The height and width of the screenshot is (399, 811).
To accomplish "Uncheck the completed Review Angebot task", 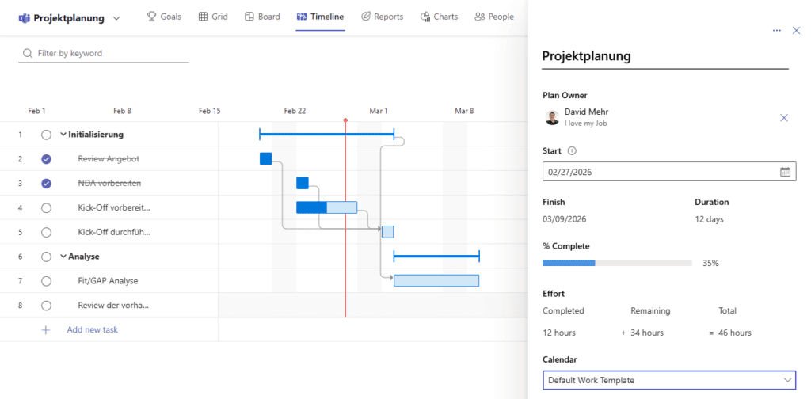I will tap(46, 159).
